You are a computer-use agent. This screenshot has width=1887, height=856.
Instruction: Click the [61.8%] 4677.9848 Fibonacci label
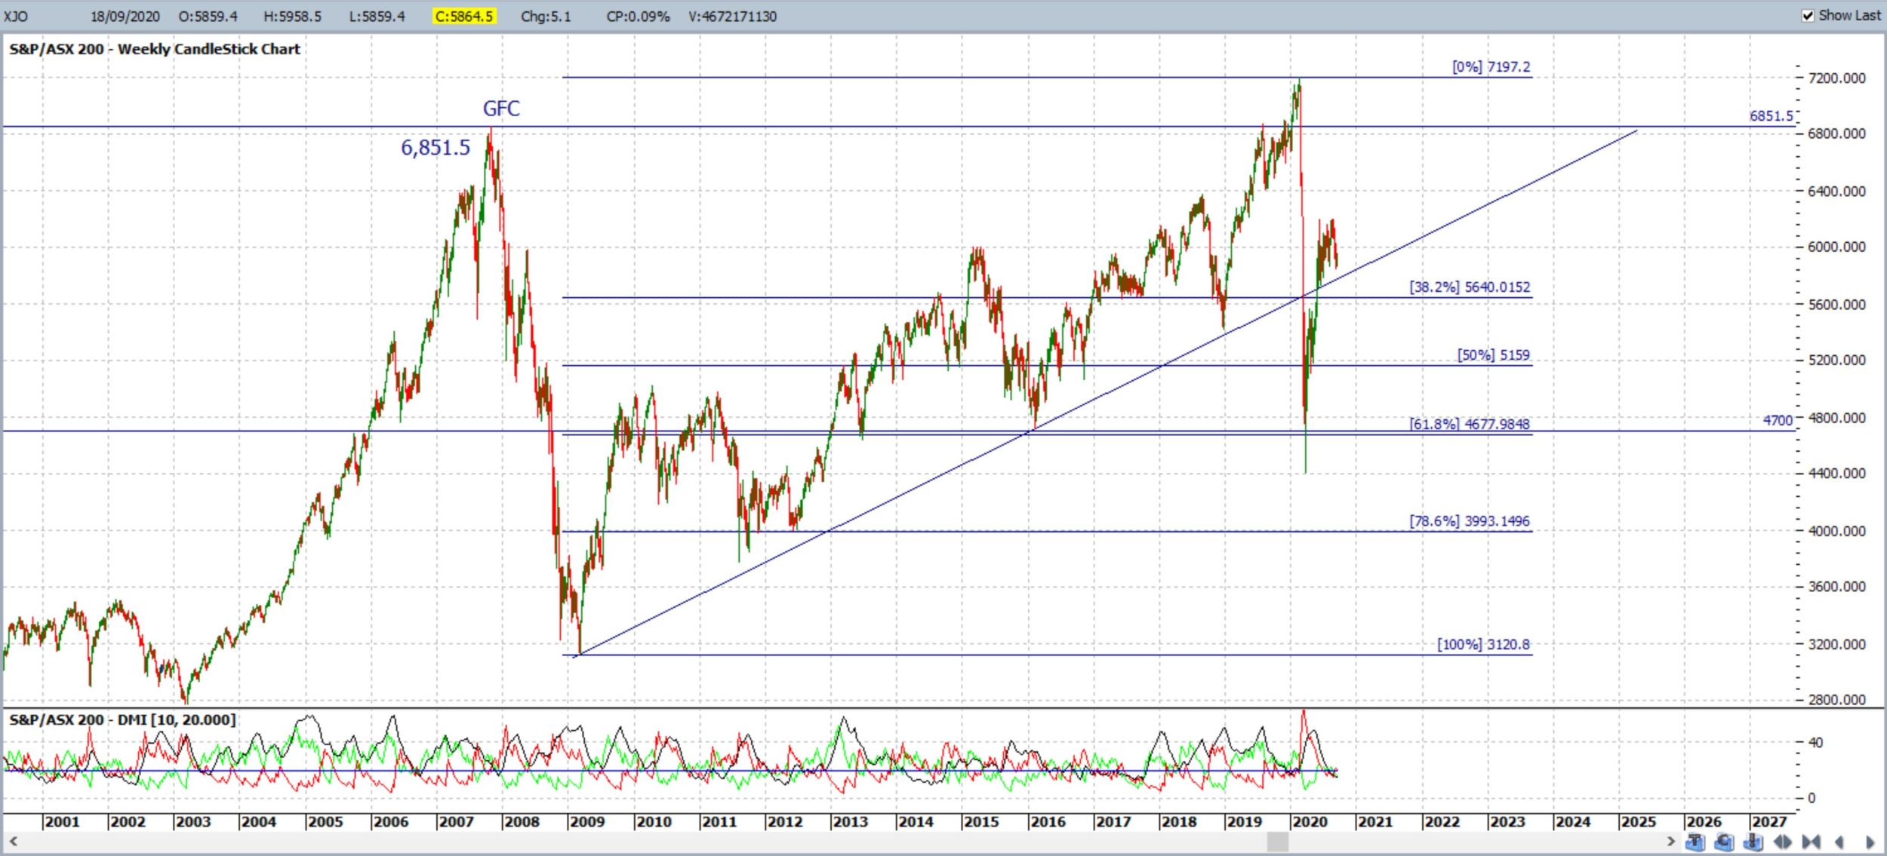(x=1469, y=423)
